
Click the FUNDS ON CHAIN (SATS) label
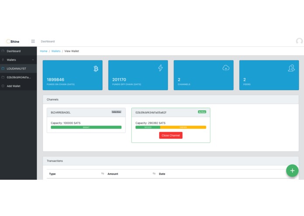(x=61, y=84)
